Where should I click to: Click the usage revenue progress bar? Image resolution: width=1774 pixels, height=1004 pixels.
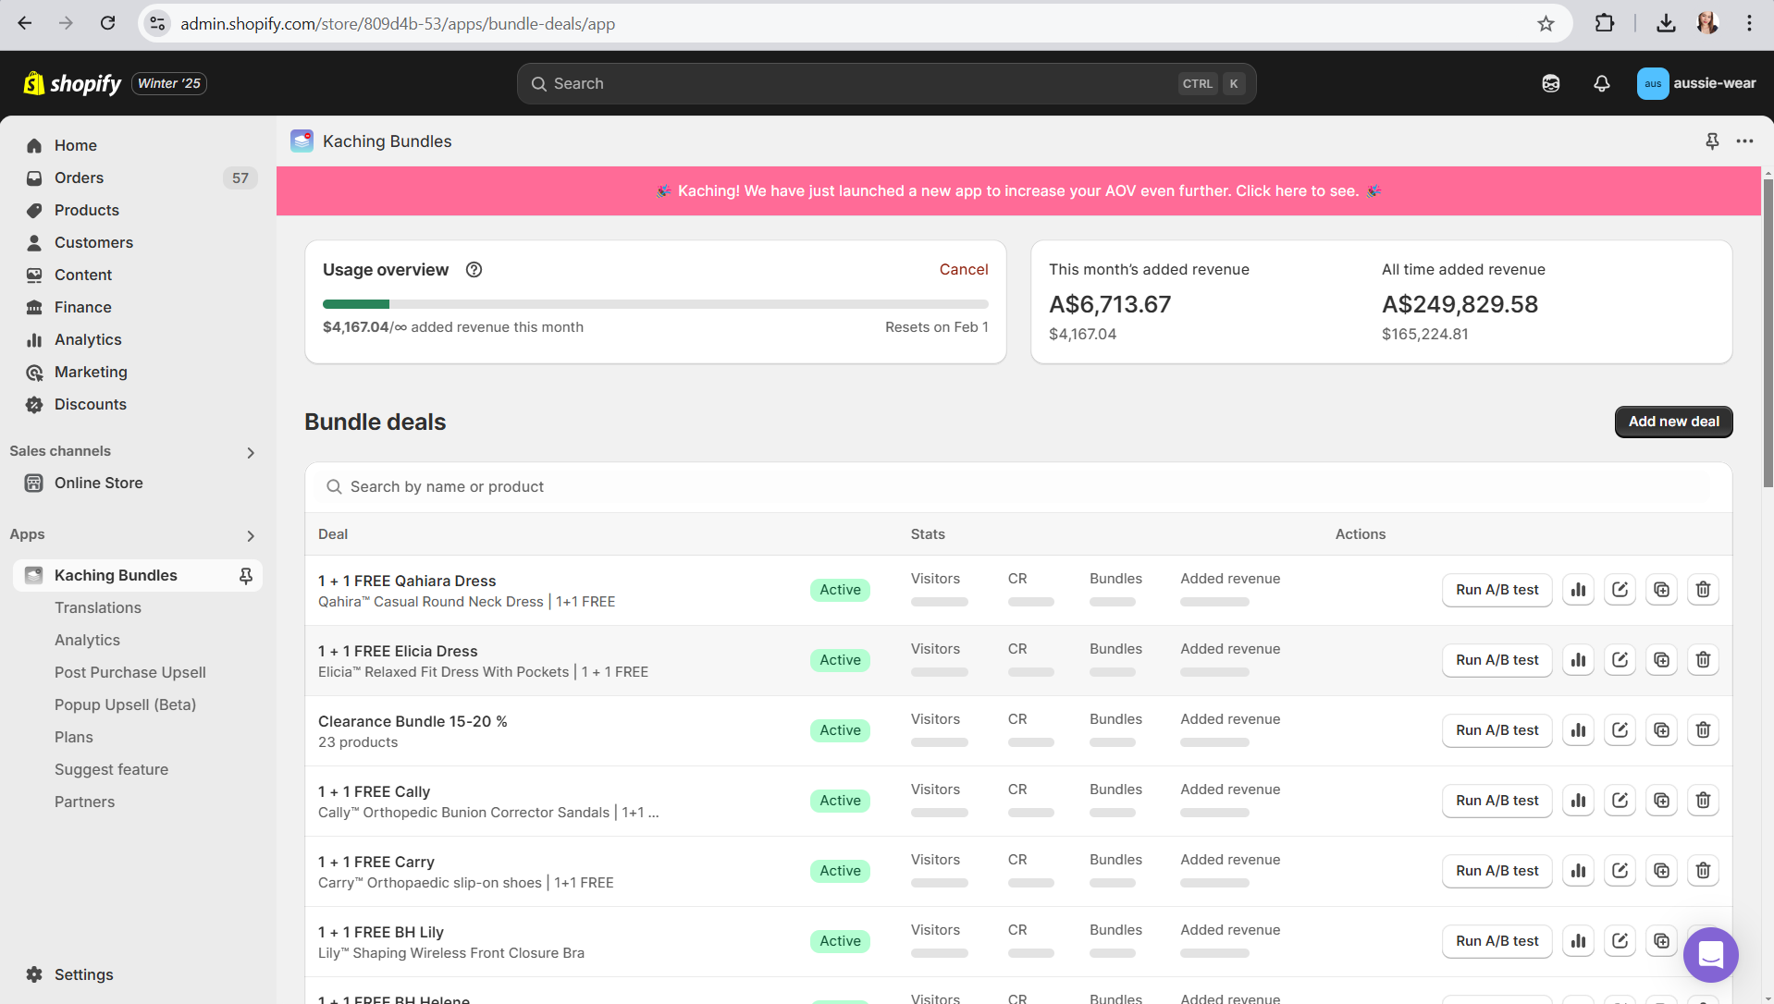(656, 304)
